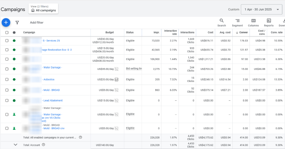Open the Asbestos campaign link
The width and height of the screenshot is (285, 149).
(49, 79)
